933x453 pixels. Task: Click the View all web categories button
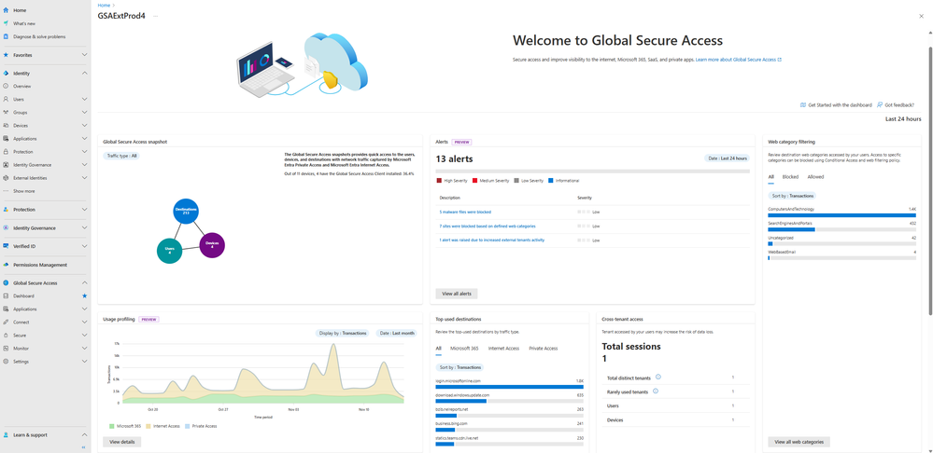coord(799,442)
